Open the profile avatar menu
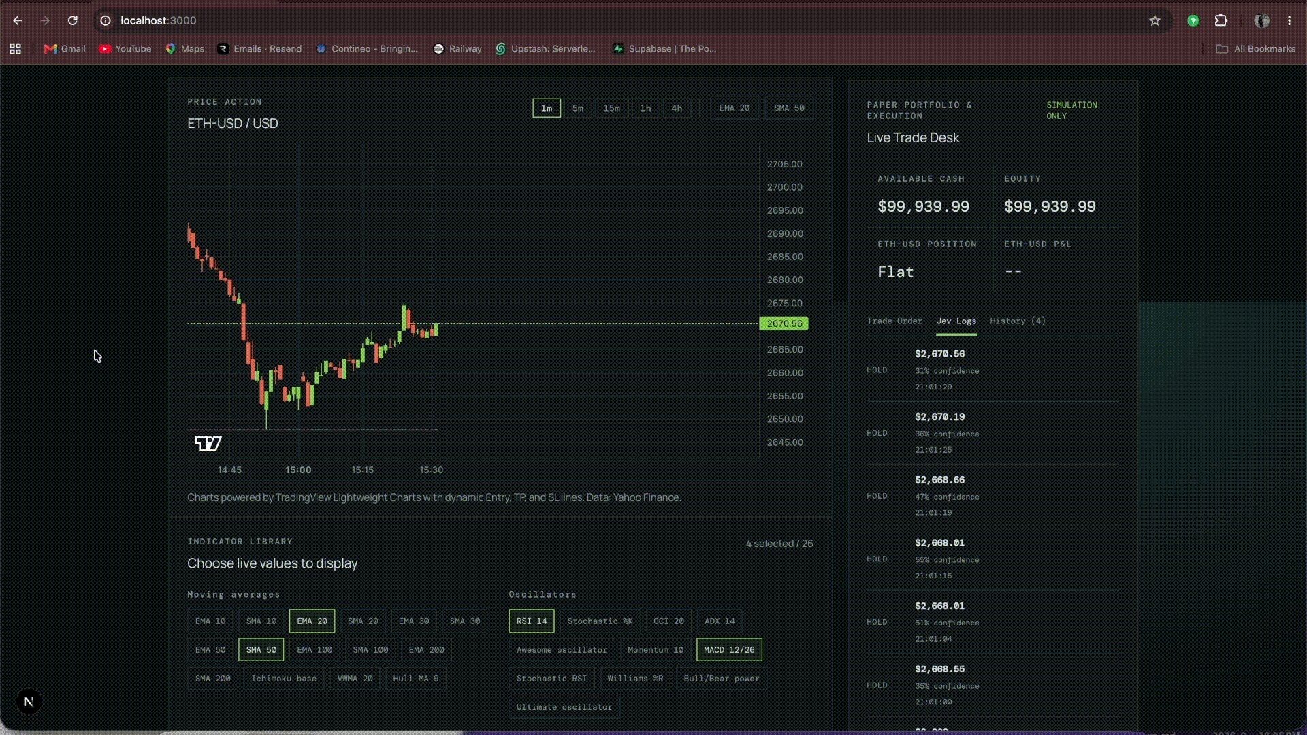The image size is (1307, 735). (1261, 20)
